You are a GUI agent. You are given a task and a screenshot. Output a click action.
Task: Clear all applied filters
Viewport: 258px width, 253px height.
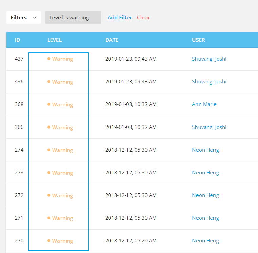pos(143,17)
